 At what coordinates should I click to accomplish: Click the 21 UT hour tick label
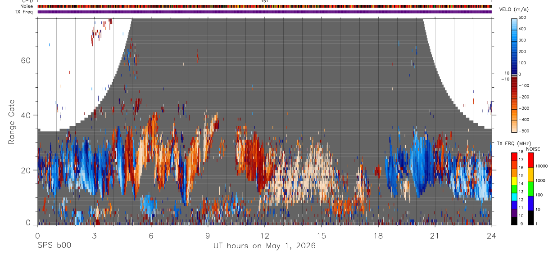(x=435, y=236)
